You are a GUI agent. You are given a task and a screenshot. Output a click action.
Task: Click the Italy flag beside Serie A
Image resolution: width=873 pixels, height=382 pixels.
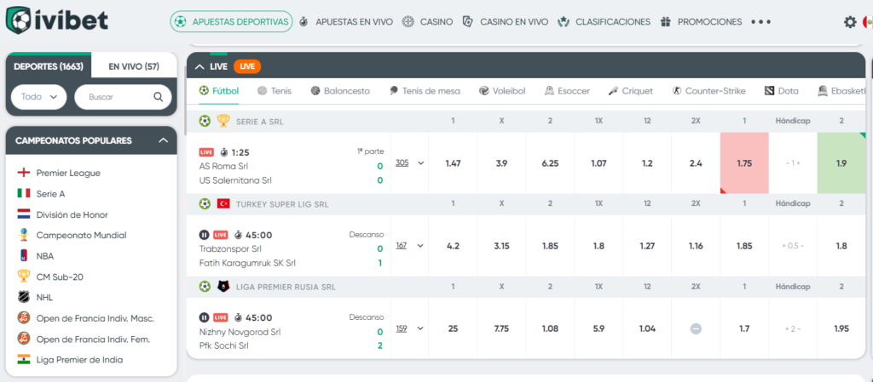23,193
